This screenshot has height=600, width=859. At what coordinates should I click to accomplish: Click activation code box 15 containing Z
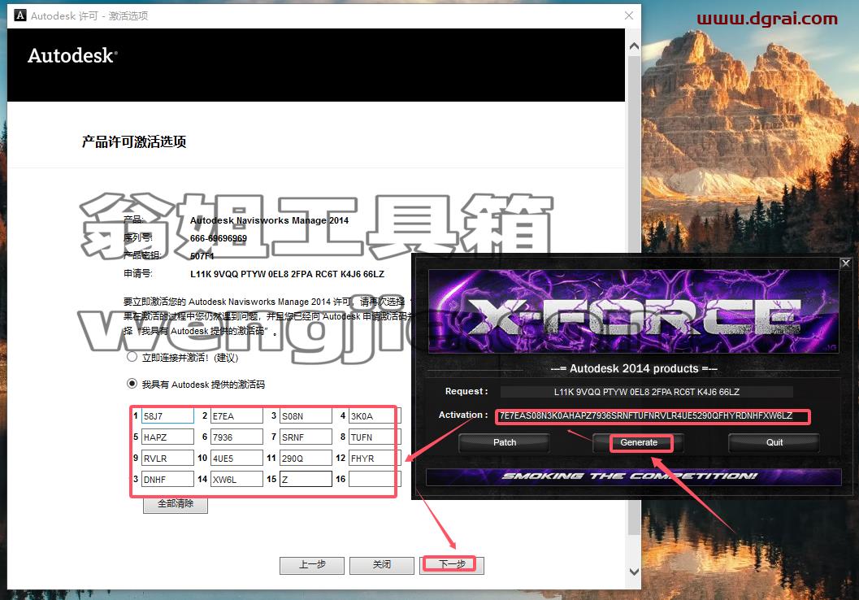point(306,480)
